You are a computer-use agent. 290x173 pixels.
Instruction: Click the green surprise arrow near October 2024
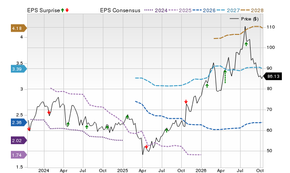107,127
